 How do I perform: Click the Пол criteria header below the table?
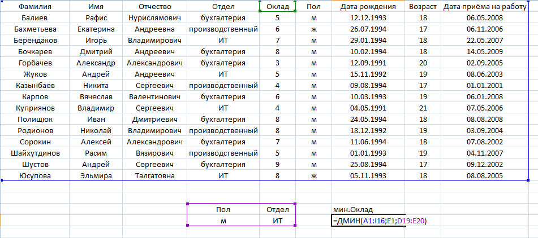coord(223,209)
